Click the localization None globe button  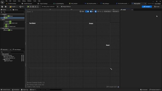[82, 11]
